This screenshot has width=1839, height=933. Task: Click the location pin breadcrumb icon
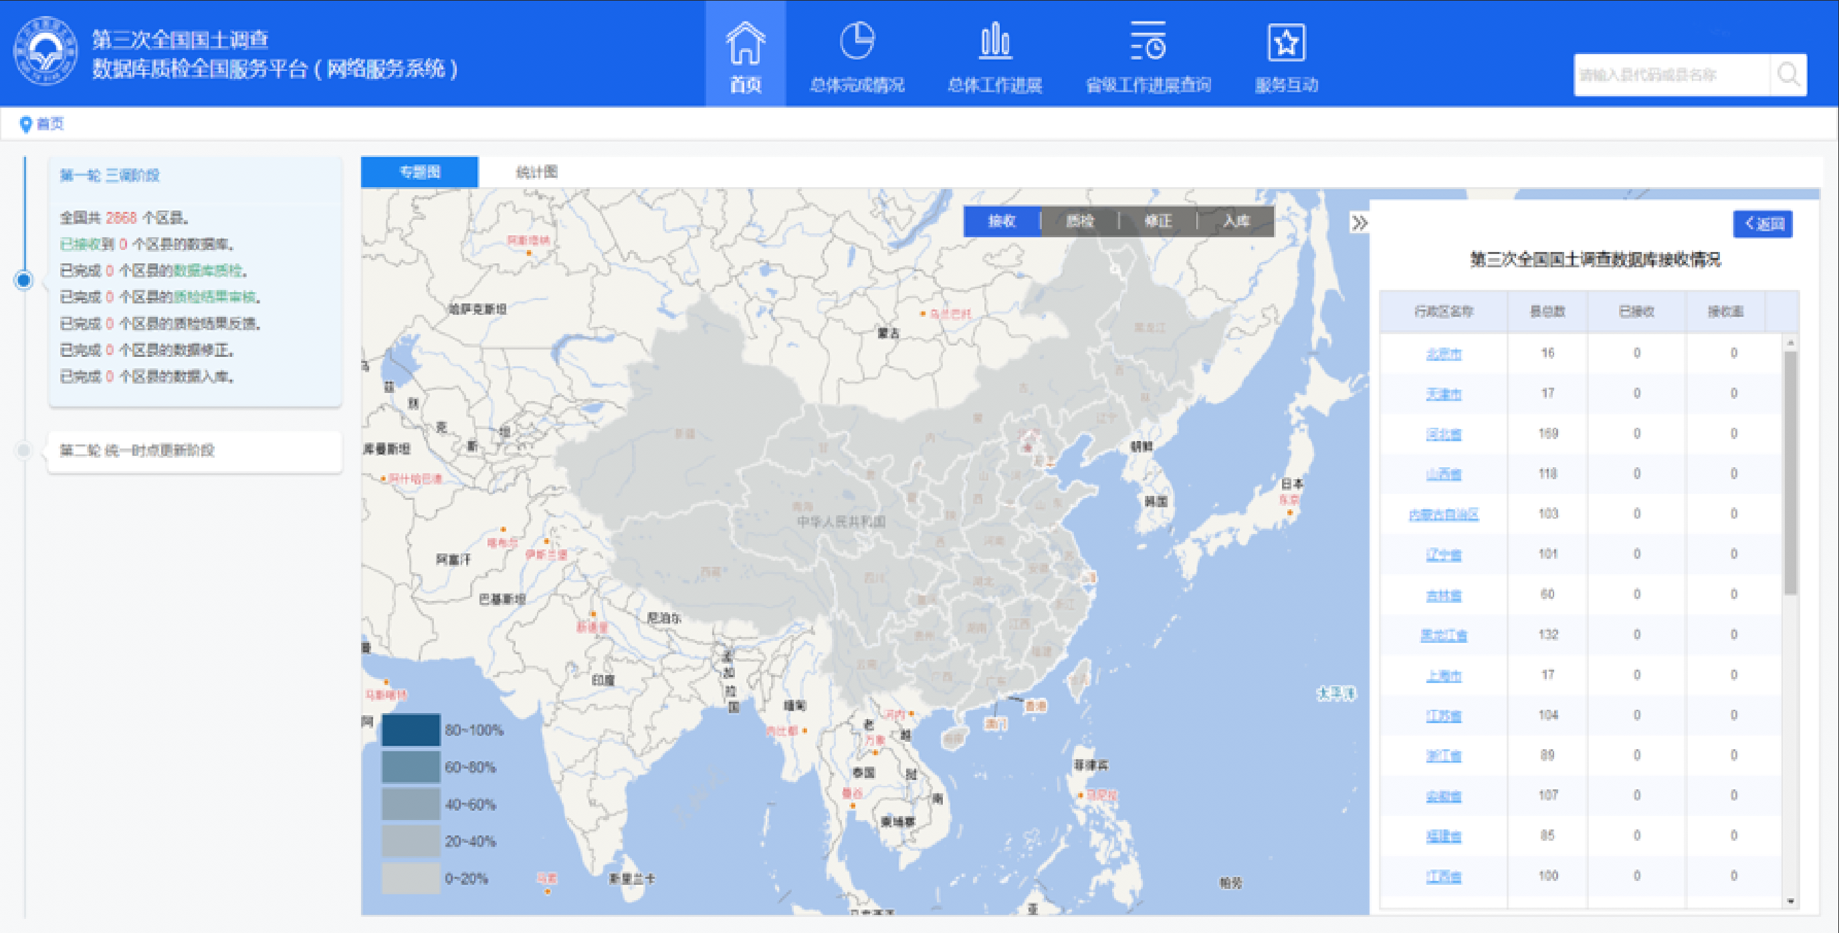click(x=25, y=124)
